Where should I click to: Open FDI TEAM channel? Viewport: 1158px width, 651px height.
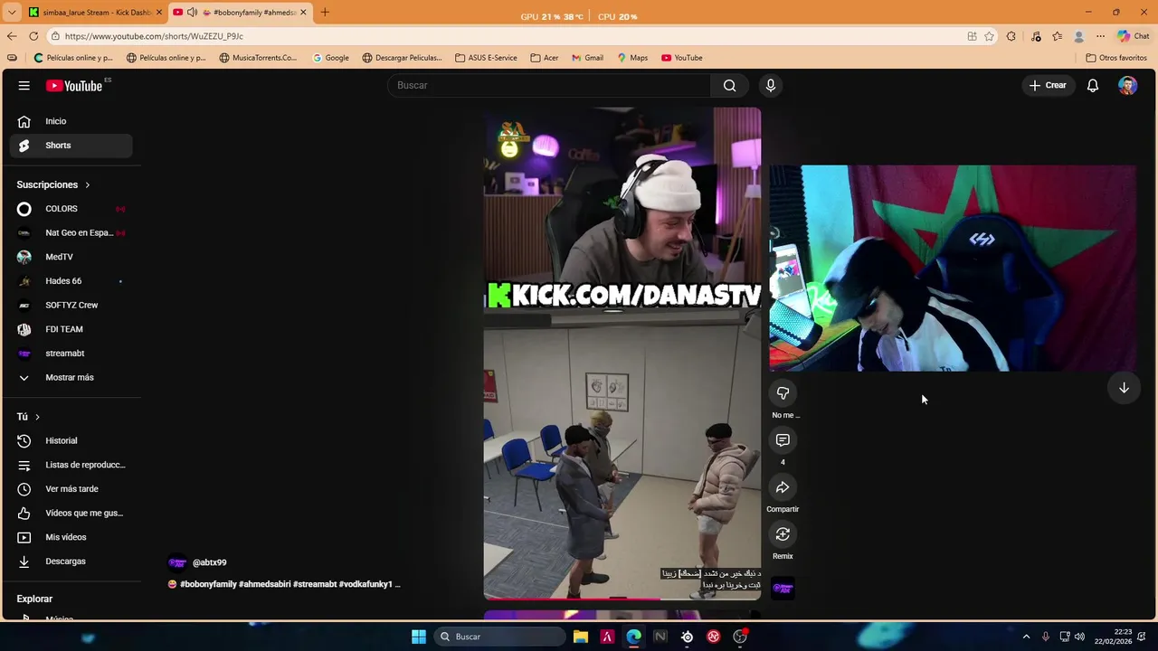click(71, 329)
